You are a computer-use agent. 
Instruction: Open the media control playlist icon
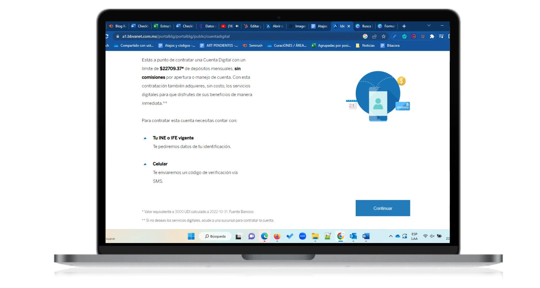click(x=441, y=36)
